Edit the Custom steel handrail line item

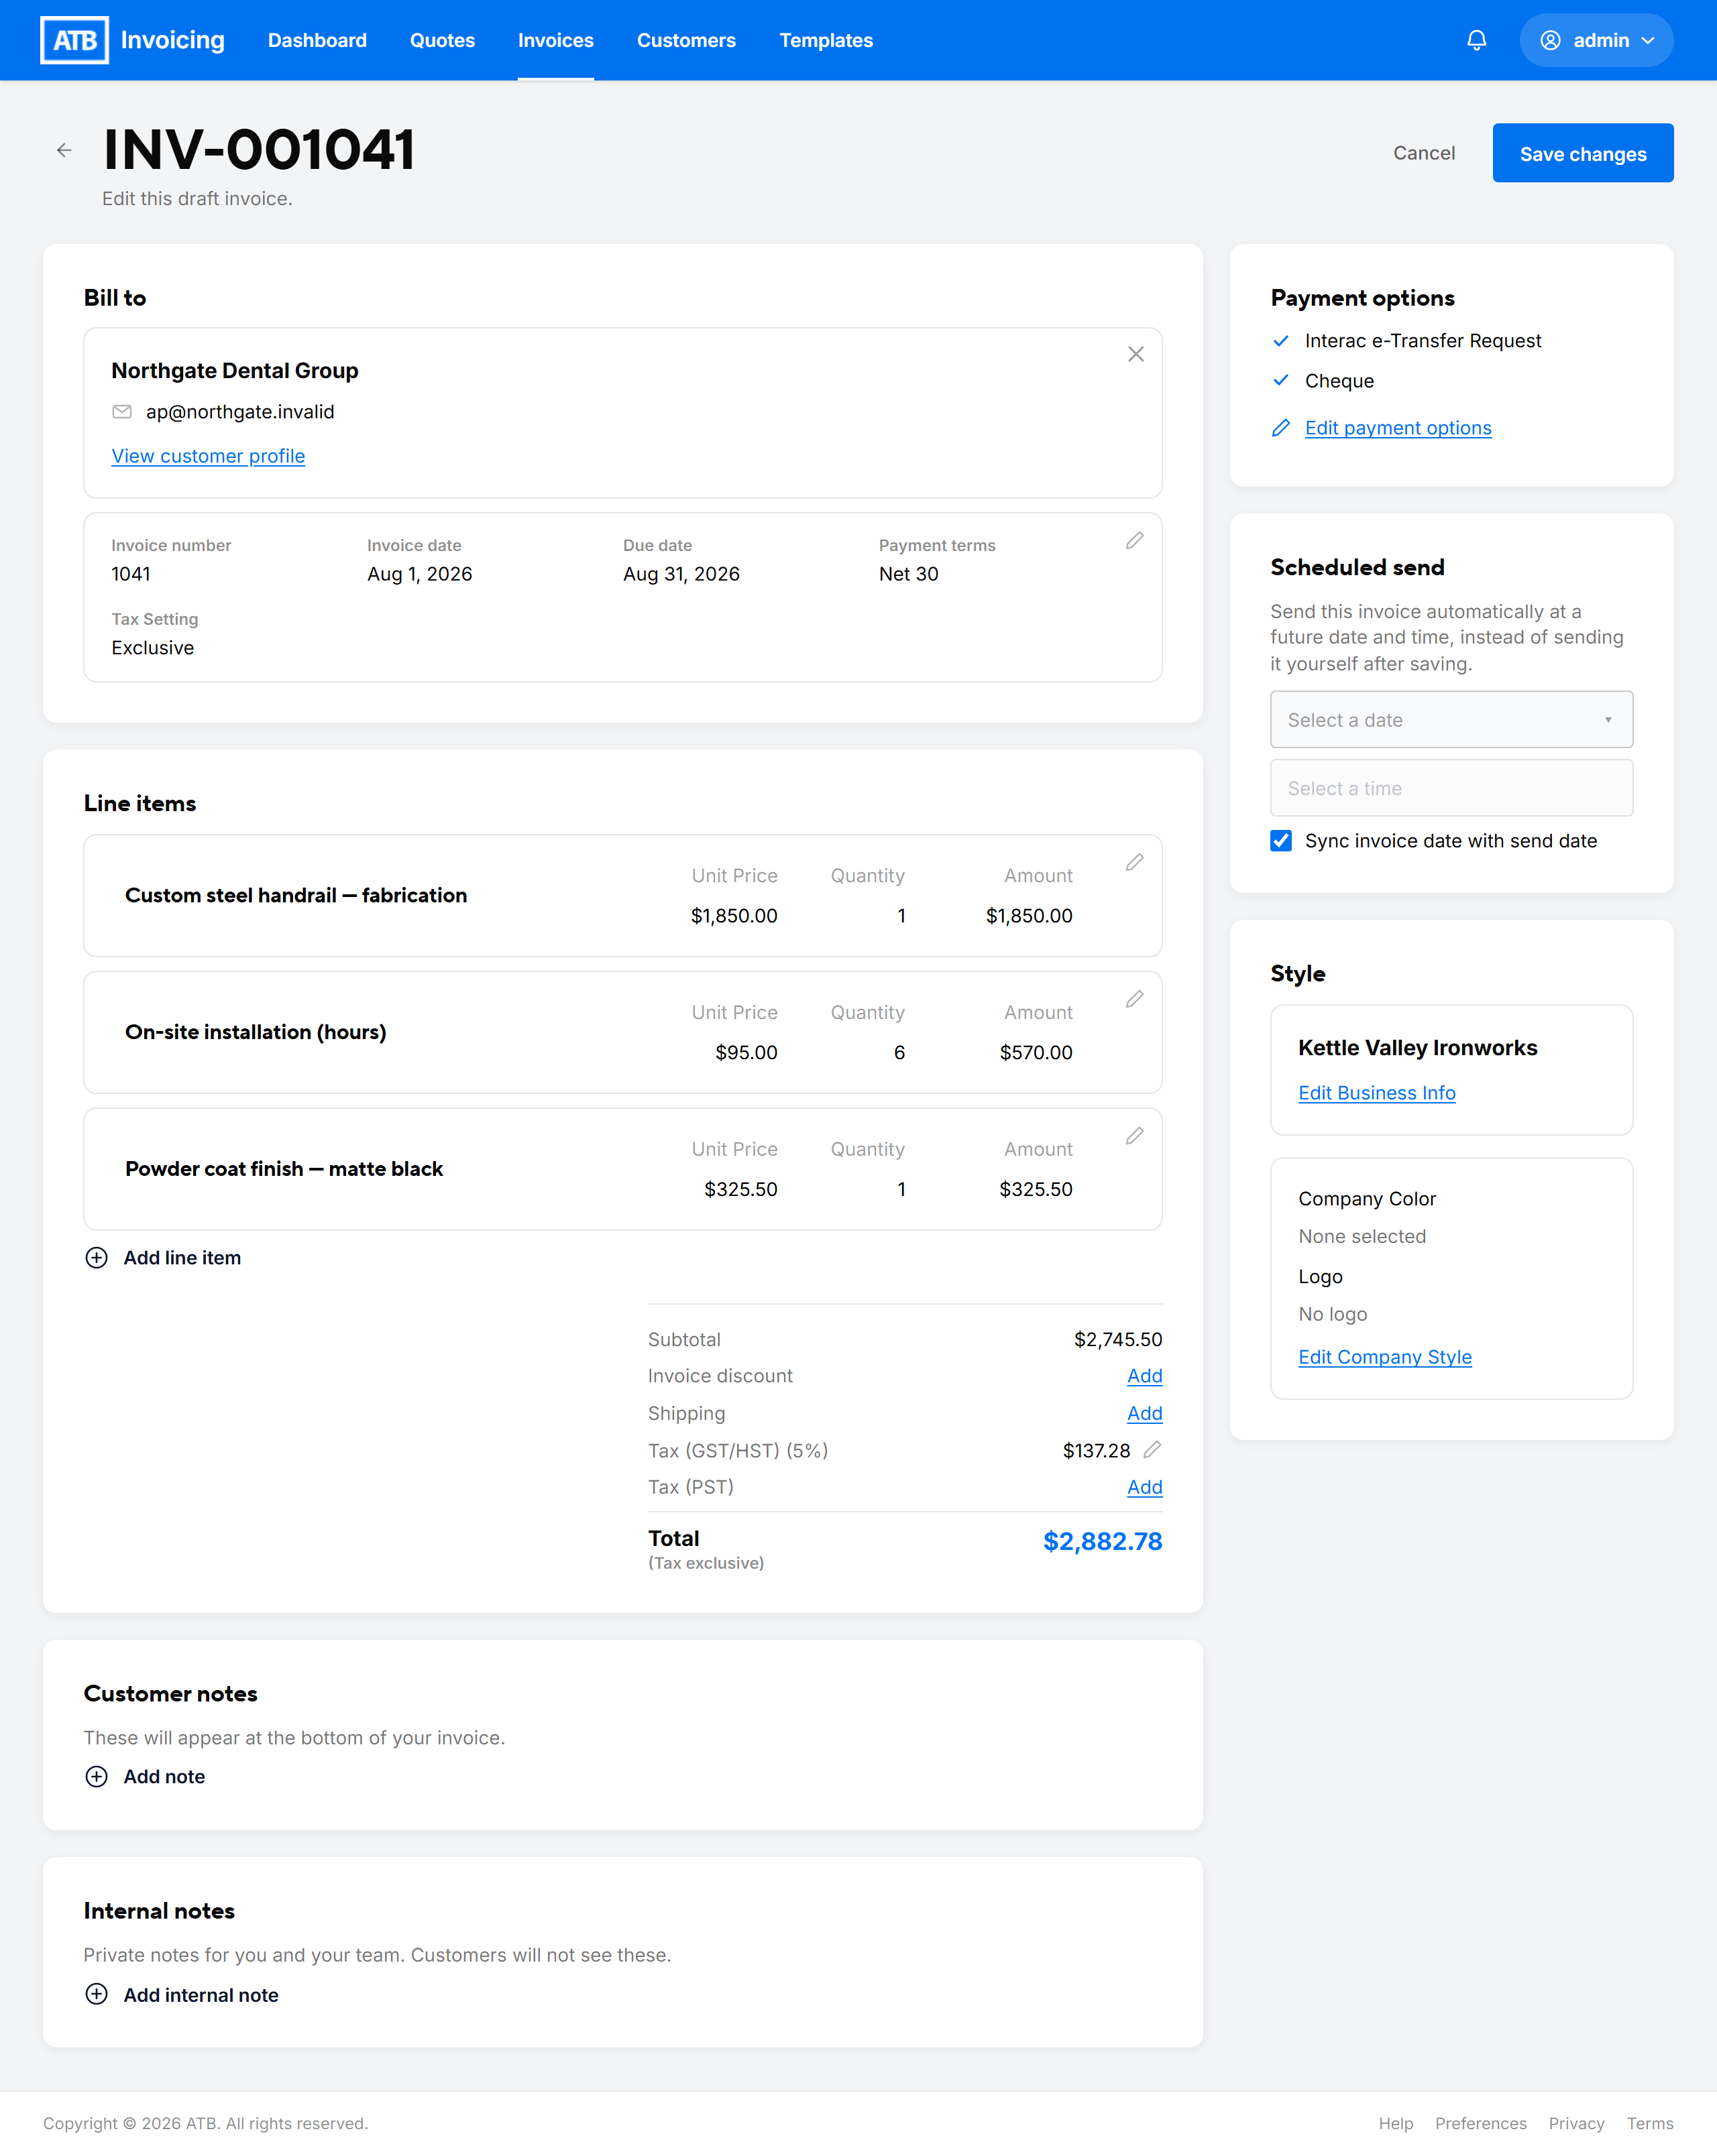click(1135, 862)
